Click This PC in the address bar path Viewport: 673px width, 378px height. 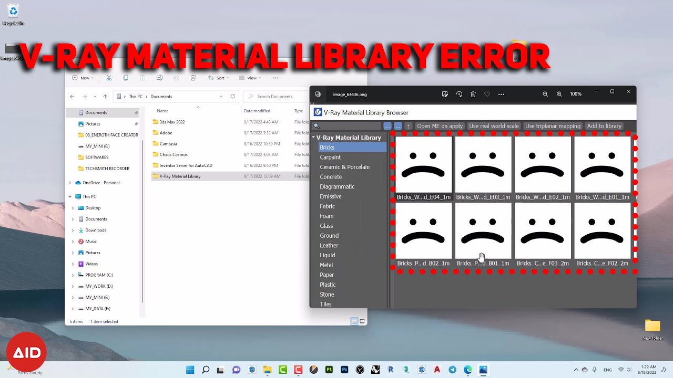point(136,97)
